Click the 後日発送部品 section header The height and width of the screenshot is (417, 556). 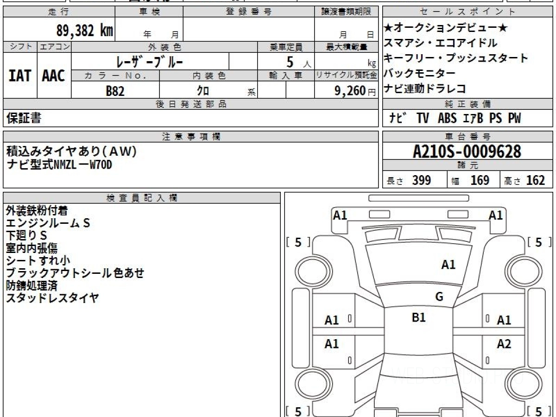(x=191, y=104)
